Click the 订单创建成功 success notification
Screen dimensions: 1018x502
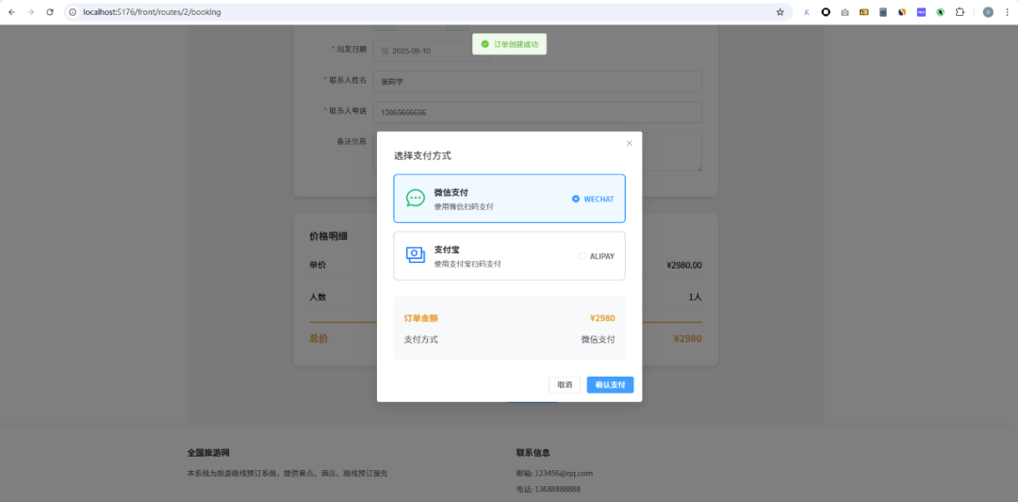pyautogui.click(x=510, y=44)
